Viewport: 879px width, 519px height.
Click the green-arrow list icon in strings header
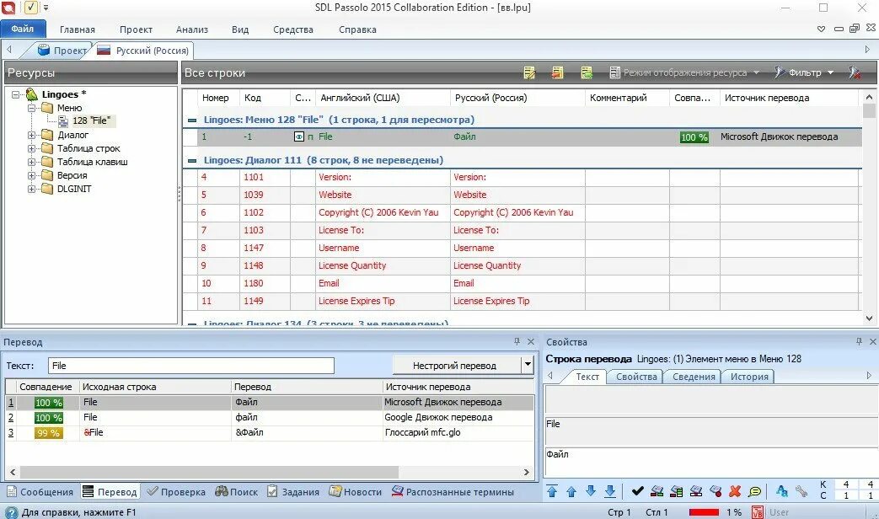click(x=587, y=72)
